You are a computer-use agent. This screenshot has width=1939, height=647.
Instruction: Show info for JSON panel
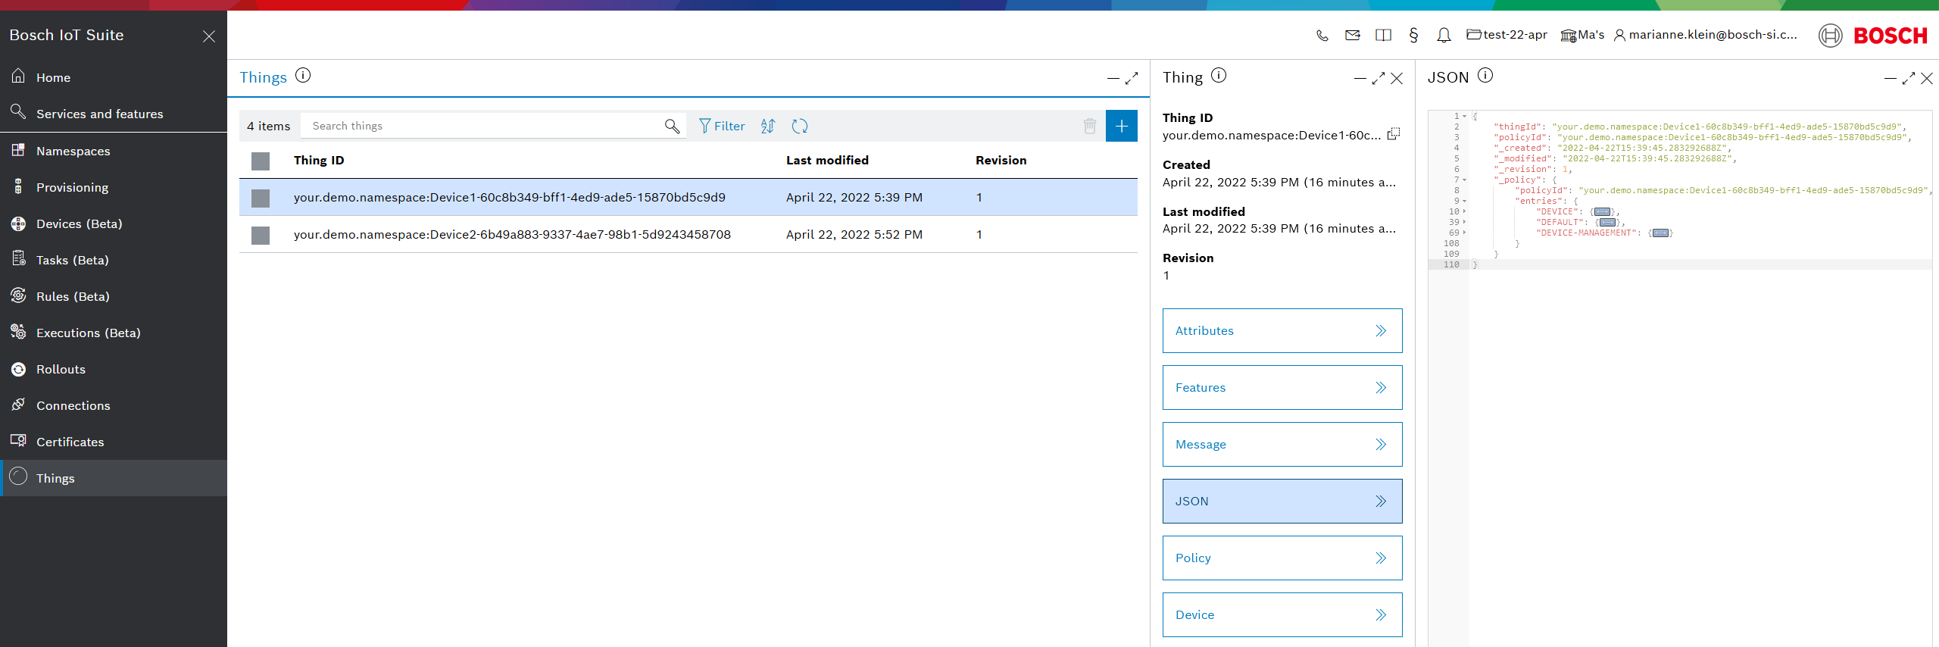[1485, 75]
